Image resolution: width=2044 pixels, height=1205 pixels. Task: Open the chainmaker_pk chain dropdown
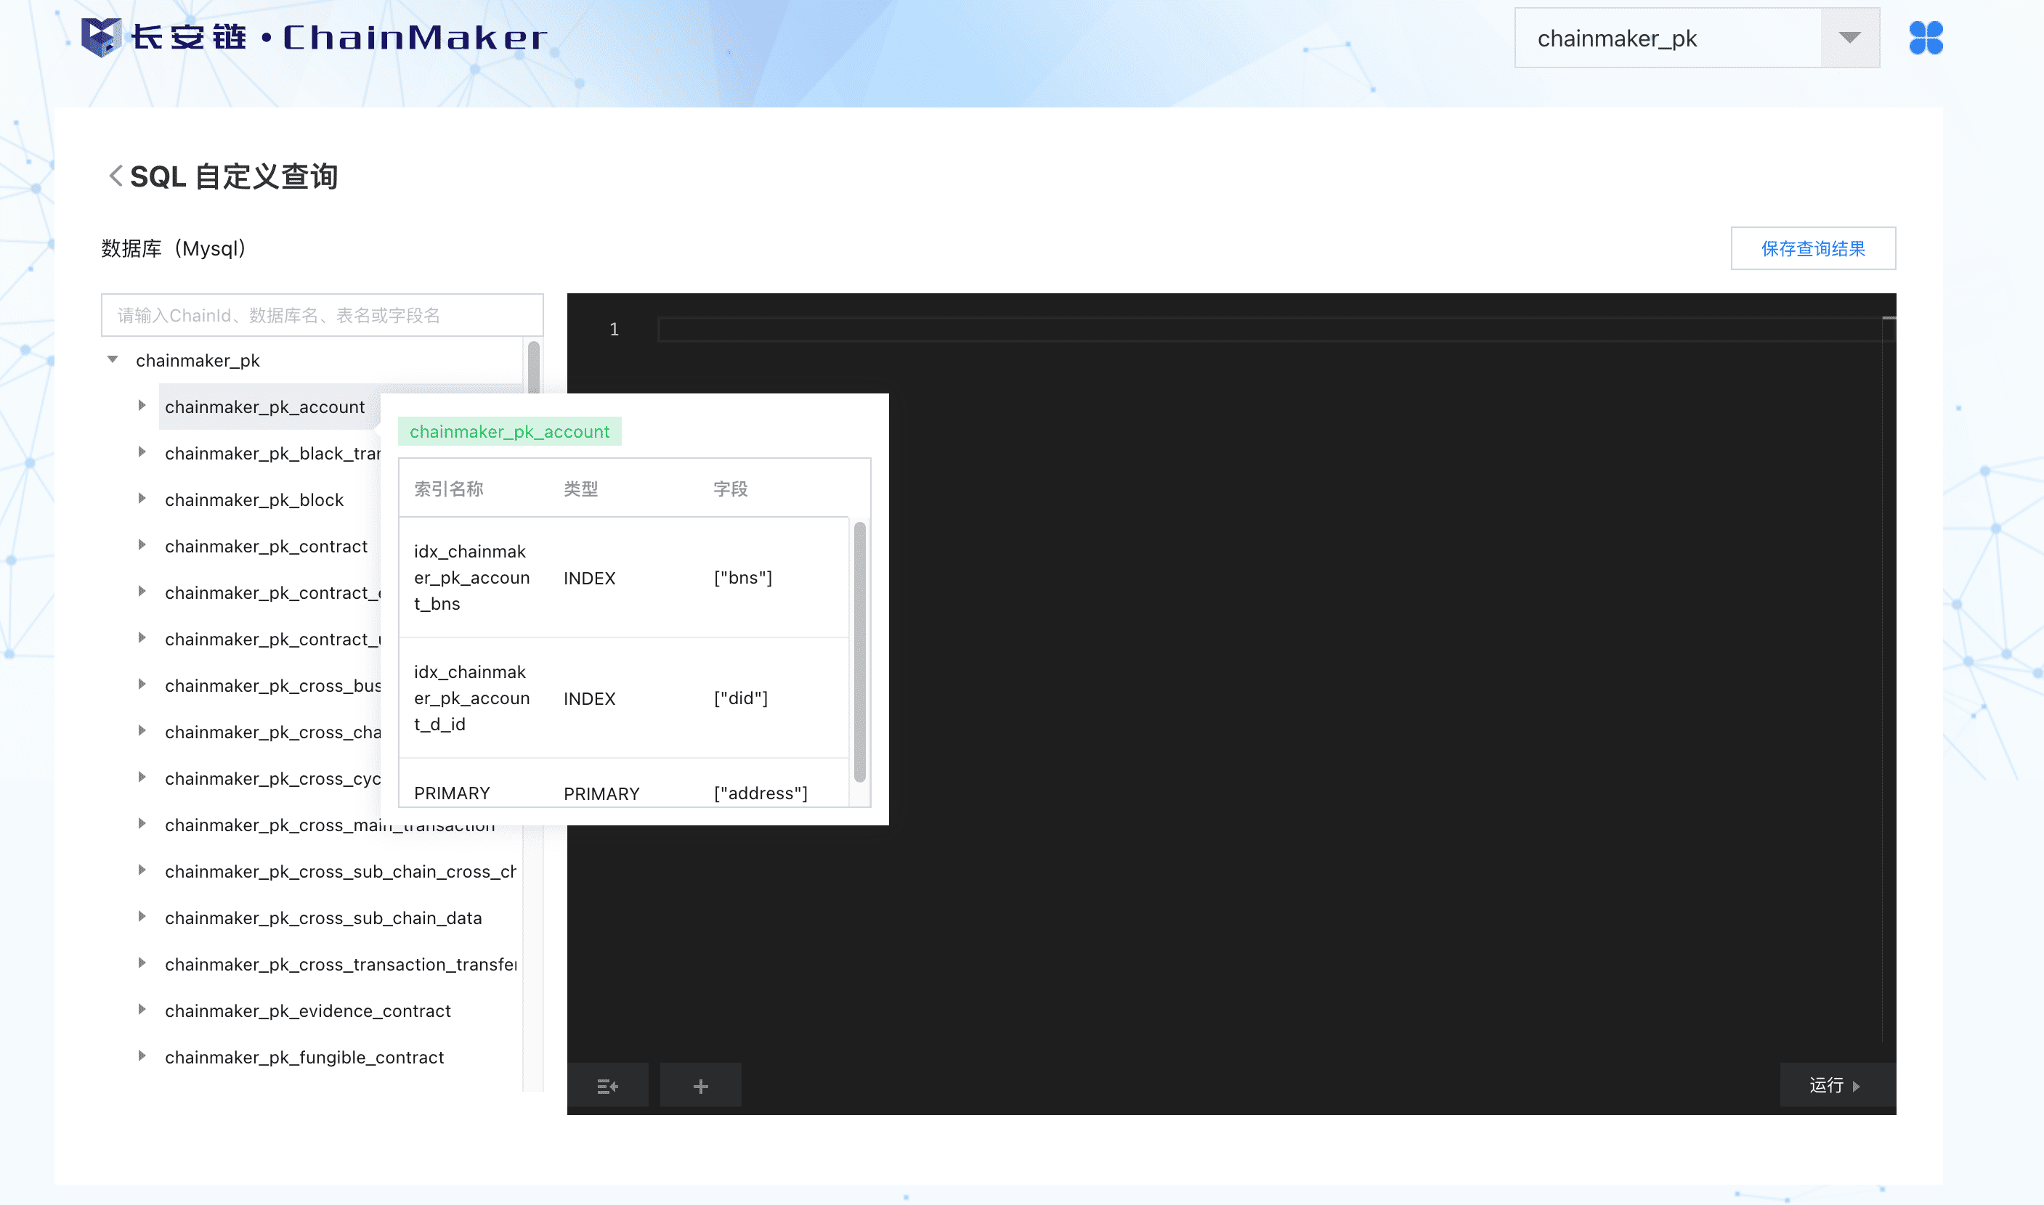tap(1850, 38)
